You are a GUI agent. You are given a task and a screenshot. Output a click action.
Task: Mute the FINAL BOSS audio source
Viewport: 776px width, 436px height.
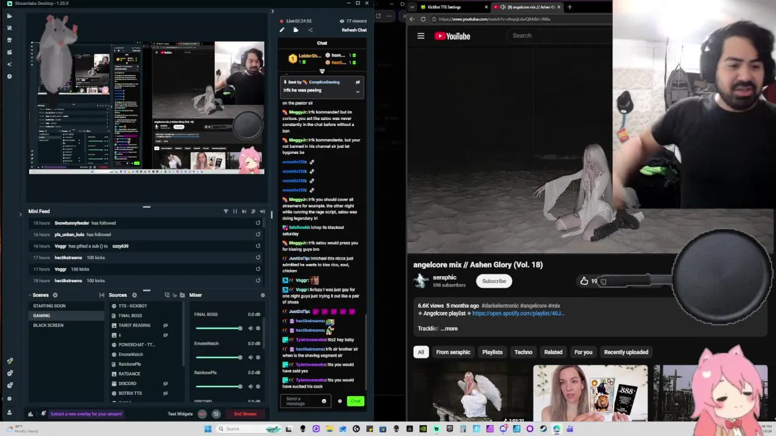pyautogui.click(x=251, y=328)
